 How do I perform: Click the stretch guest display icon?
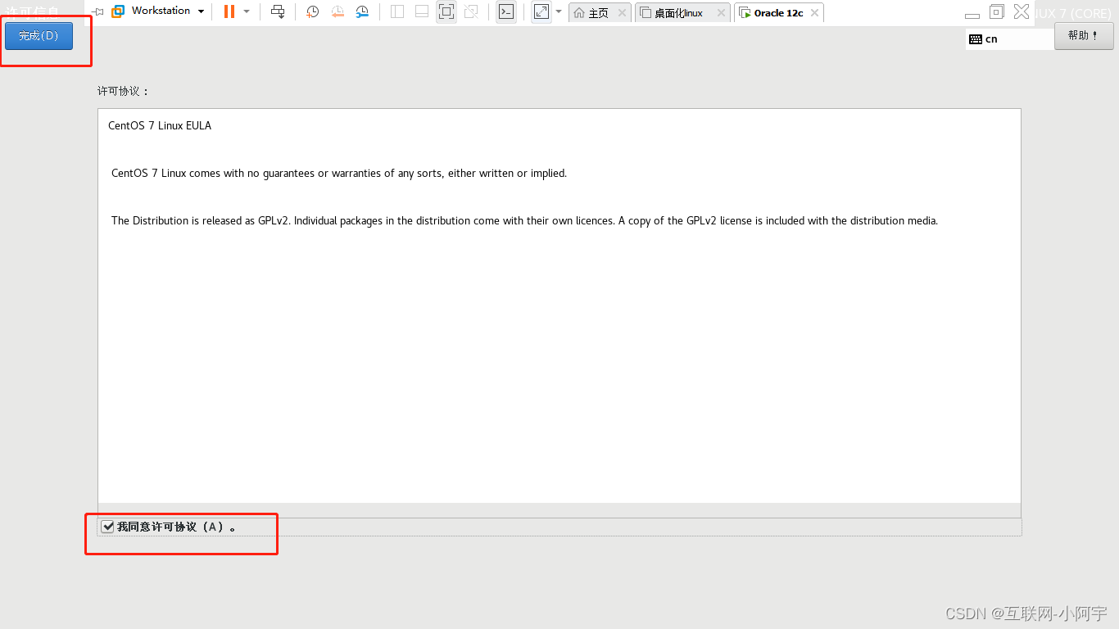click(x=541, y=11)
